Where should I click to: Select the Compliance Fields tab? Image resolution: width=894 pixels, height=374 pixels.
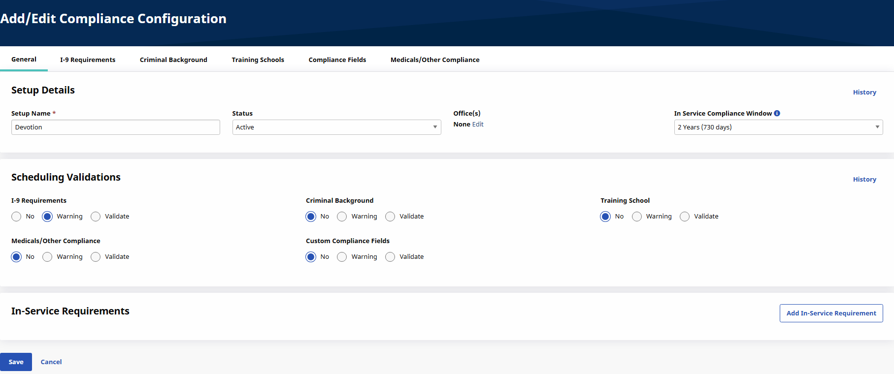[x=337, y=60]
